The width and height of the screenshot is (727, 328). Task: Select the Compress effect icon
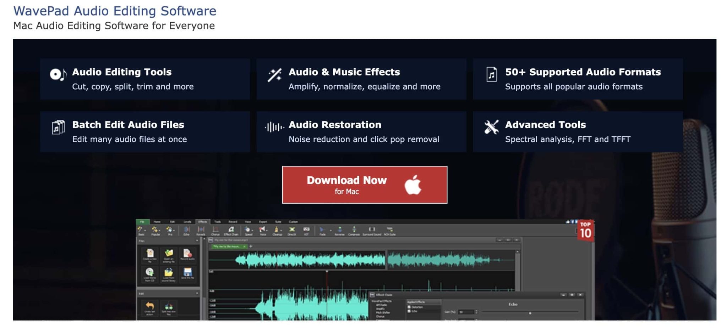[x=354, y=231]
